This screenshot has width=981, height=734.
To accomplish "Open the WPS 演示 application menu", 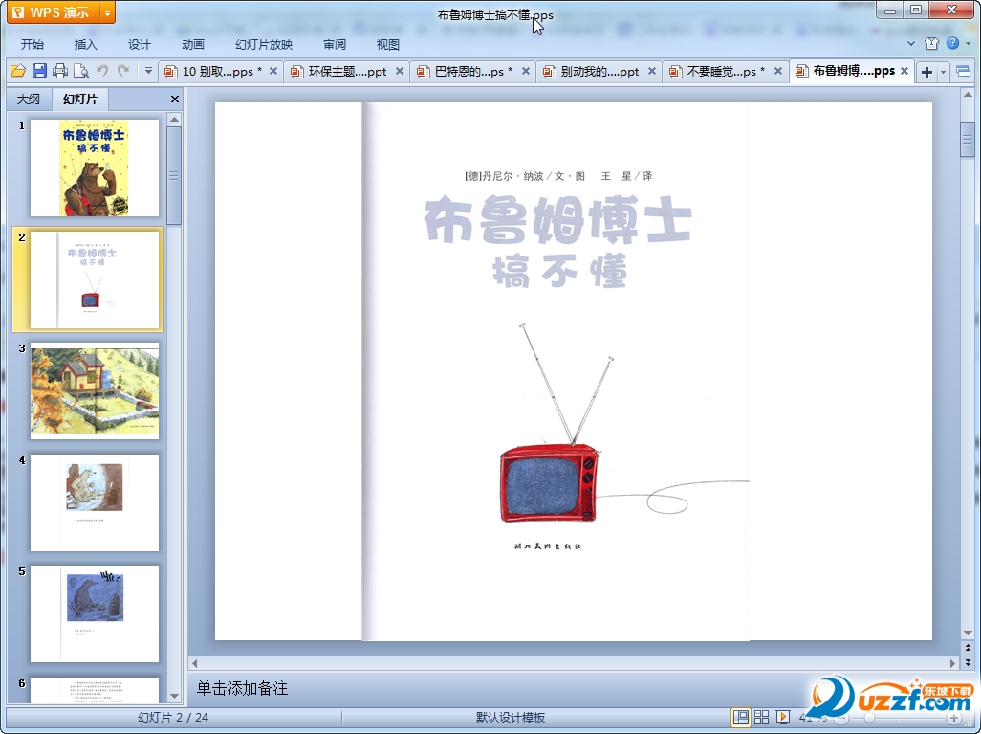I will (54, 12).
